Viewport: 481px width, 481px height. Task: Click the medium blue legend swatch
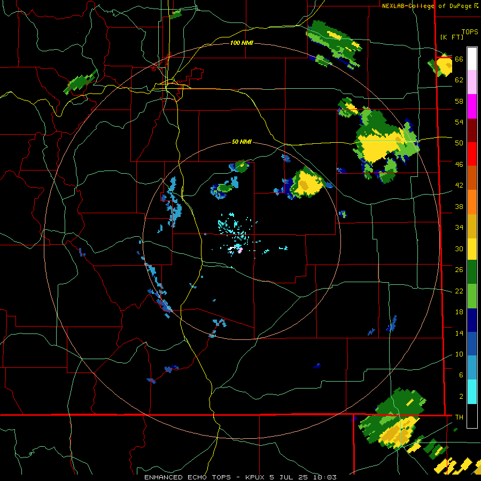(x=472, y=344)
